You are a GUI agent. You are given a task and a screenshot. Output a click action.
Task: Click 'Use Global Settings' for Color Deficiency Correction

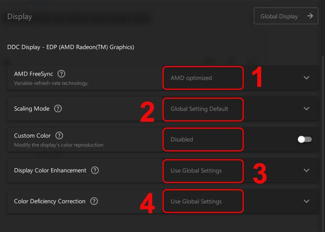pos(196,201)
